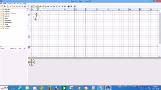Click the Windows Start button

click(x=4, y=88)
